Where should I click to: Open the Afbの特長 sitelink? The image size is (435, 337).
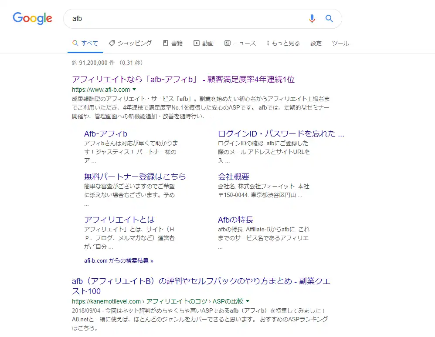(235, 220)
